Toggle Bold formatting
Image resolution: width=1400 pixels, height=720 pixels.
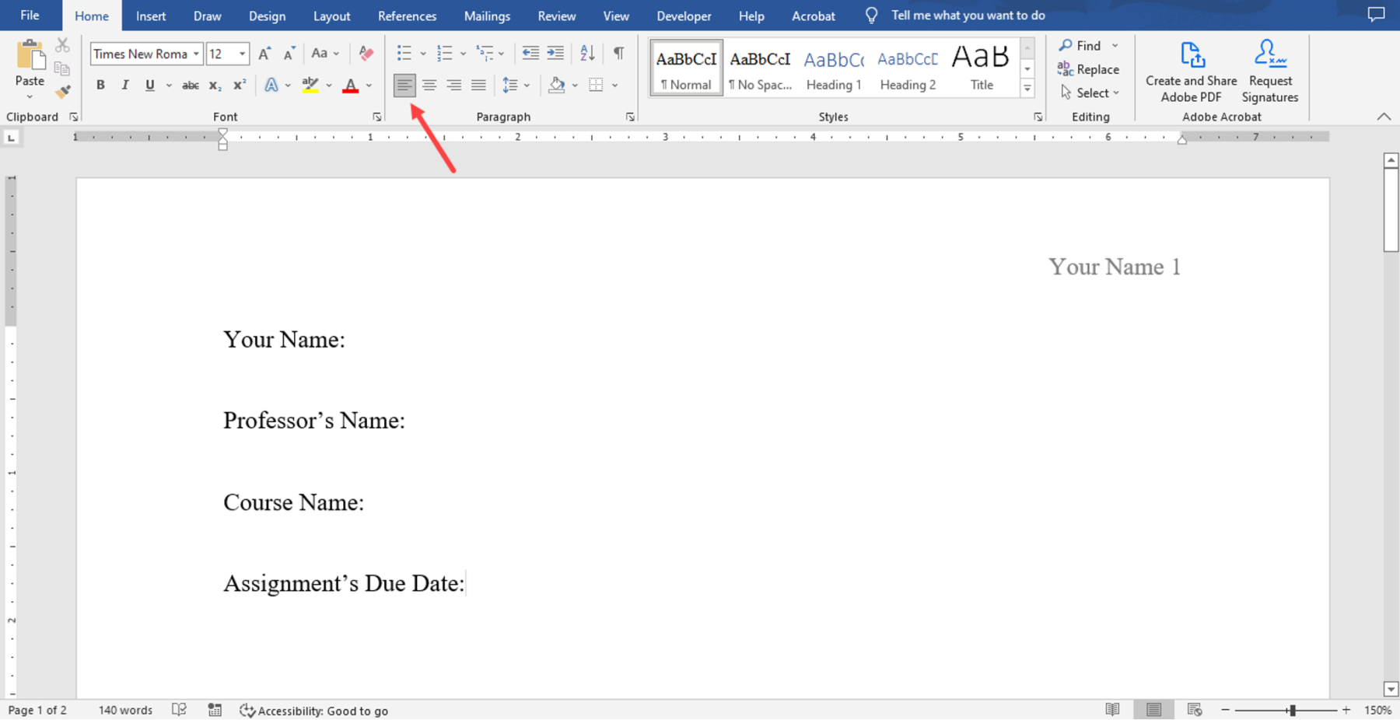pos(100,86)
